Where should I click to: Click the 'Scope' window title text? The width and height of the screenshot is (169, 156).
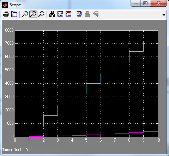click(x=15, y=5)
